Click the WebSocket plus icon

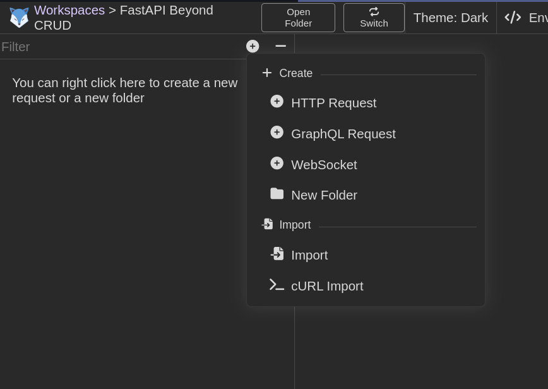[277, 163]
